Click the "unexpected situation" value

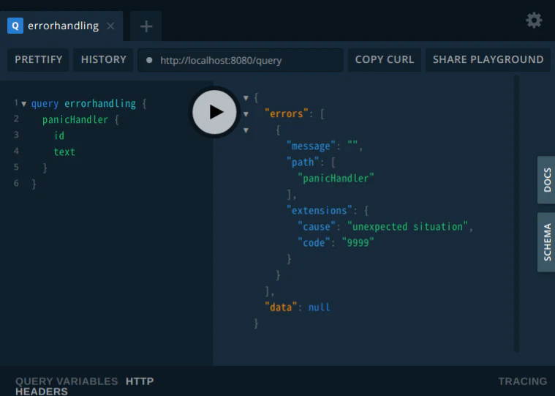pos(407,227)
